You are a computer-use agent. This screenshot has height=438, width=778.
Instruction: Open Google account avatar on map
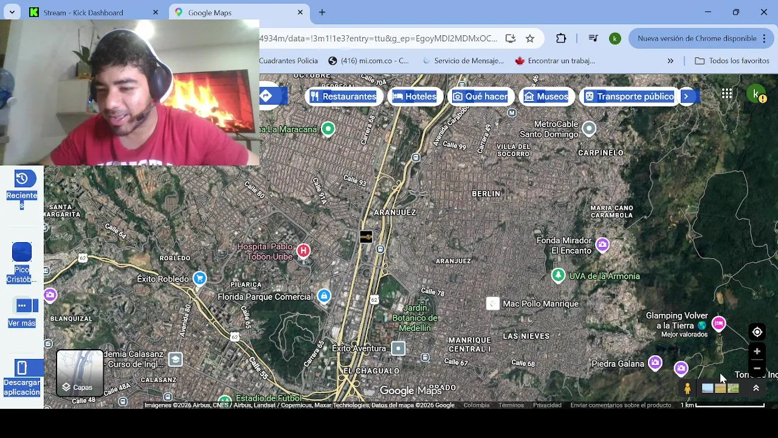coord(756,93)
